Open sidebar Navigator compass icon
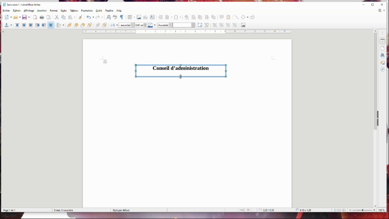Viewport: 389px width, 219px height. 382,70
